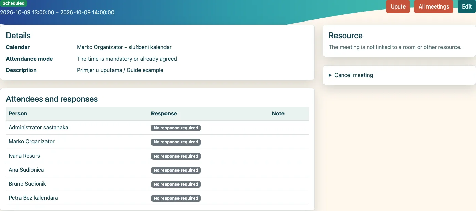The height and width of the screenshot is (211, 476).
Task: Click the Description field label
Action: click(21, 70)
